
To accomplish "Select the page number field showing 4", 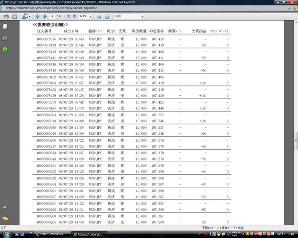I will click(52, 16).
